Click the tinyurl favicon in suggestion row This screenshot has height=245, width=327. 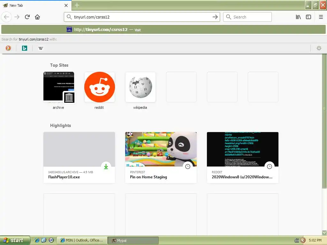tap(69, 29)
